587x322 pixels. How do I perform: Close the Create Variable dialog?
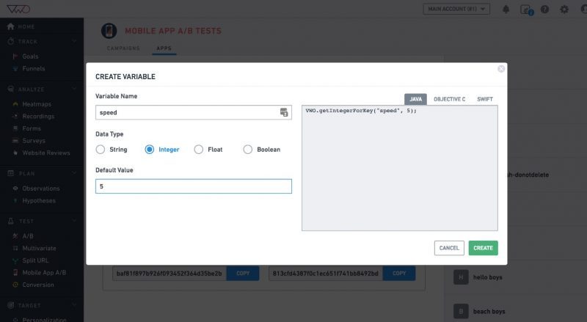(501, 68)
